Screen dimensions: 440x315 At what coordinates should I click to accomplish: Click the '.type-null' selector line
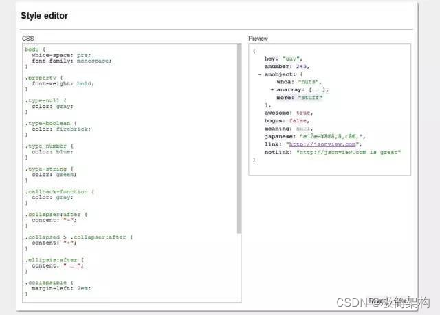click(x=45, y=100)
